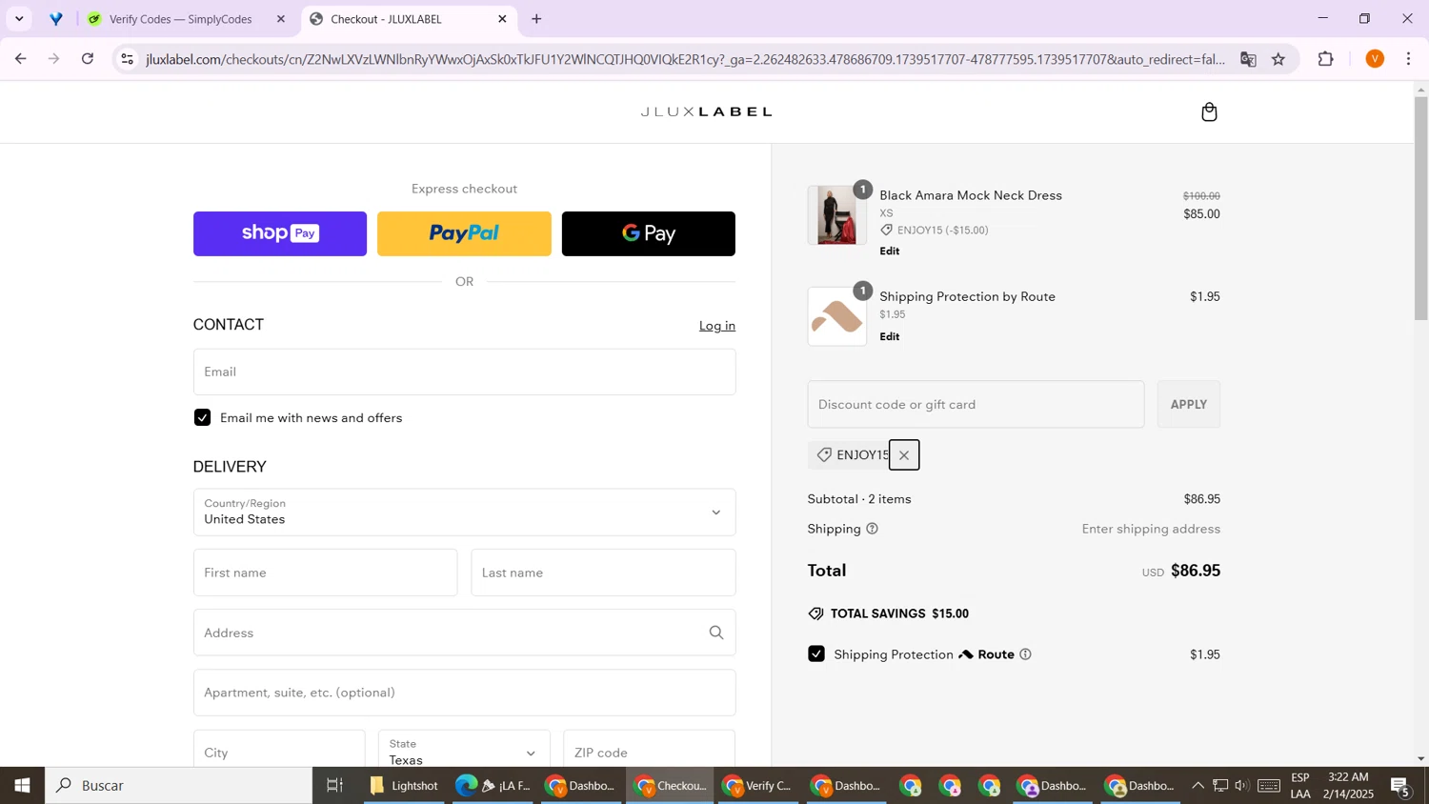Click the JLUXLABEL logo
1429x804 pixels.
[706, 112]
